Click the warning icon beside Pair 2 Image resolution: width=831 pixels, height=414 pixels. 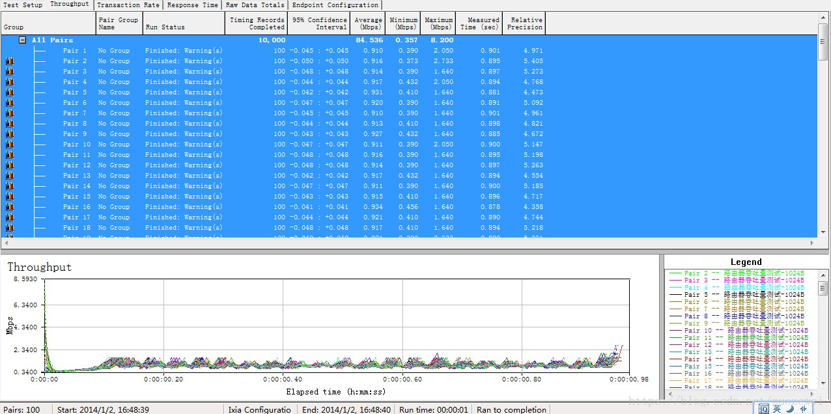(9, 61)
